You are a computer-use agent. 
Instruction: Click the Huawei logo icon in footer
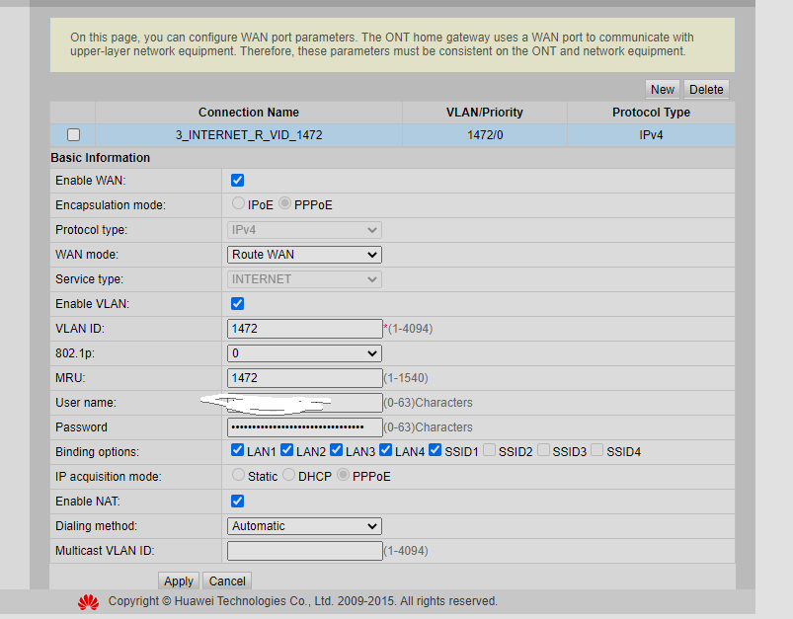pos(89,601)
